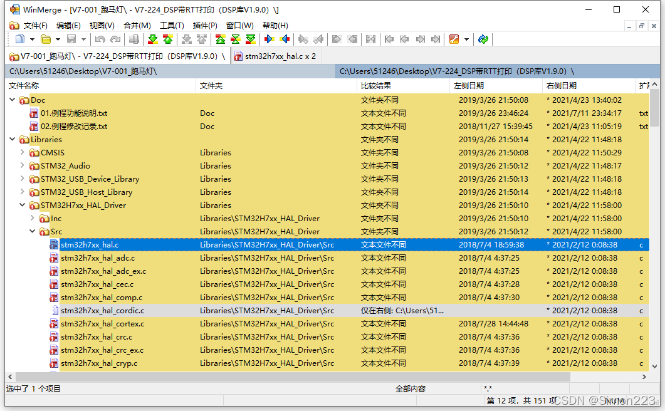Click the Redo toolbar icon
This screenshot has width=665, height=411.
pyautogui.click(x=115, y=39)
